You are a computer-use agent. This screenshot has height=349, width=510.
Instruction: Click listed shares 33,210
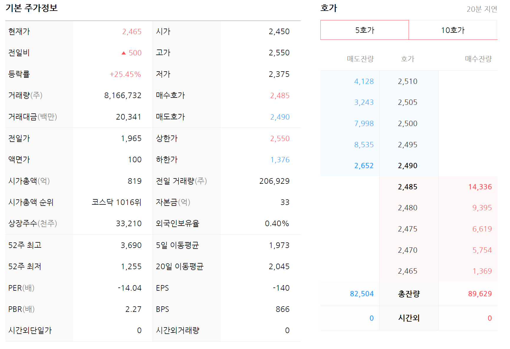129,224
